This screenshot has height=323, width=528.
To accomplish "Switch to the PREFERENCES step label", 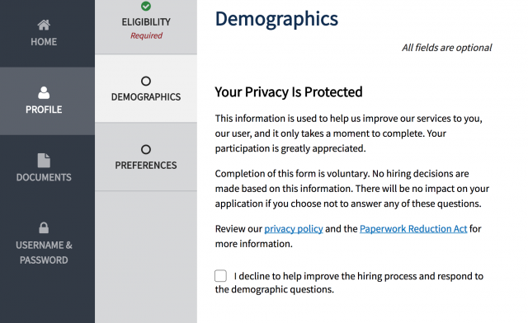I will coord(146,165).
